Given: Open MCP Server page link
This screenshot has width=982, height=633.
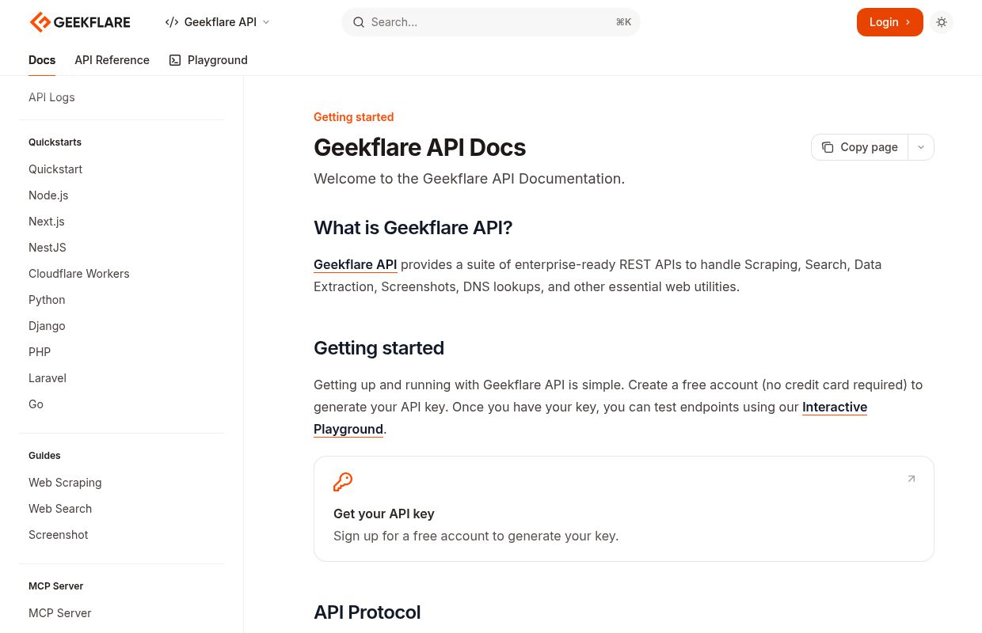Looking at the screenshot, I should pos(60,613).
